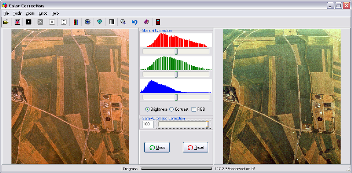Click the progress bar in status bar
The image size is (352, 173).
[176, 169]
